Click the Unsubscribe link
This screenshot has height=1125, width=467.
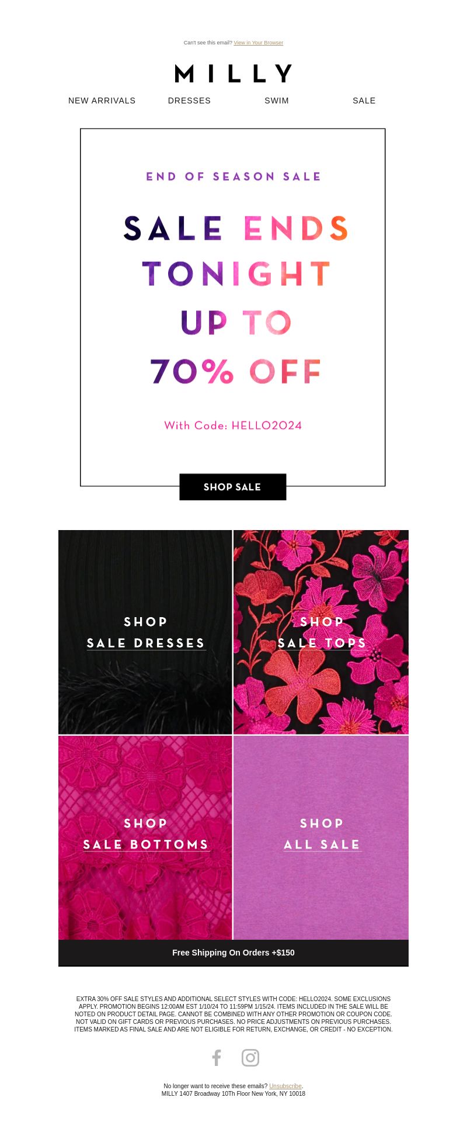[285, 1086]
